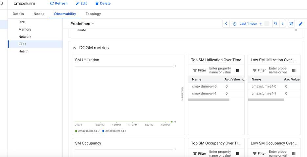307x157 pixels.
Task: Click the SM Occupancy chart title
Action: click(88, 143)
